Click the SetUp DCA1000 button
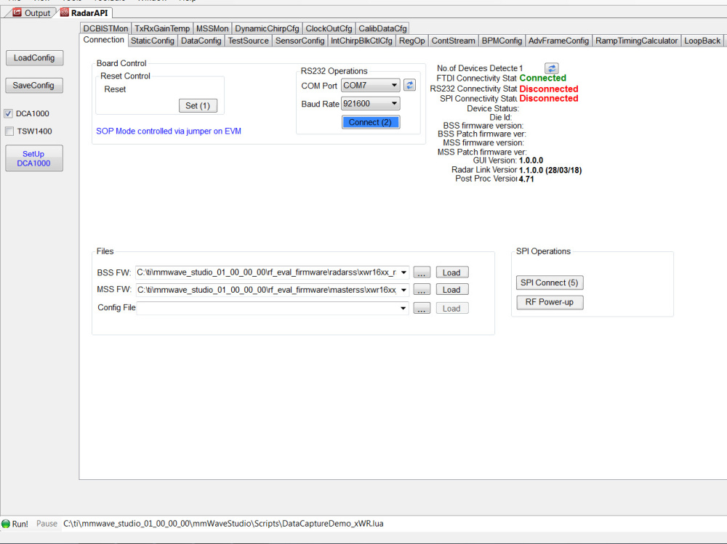 (x=34, y=158)
